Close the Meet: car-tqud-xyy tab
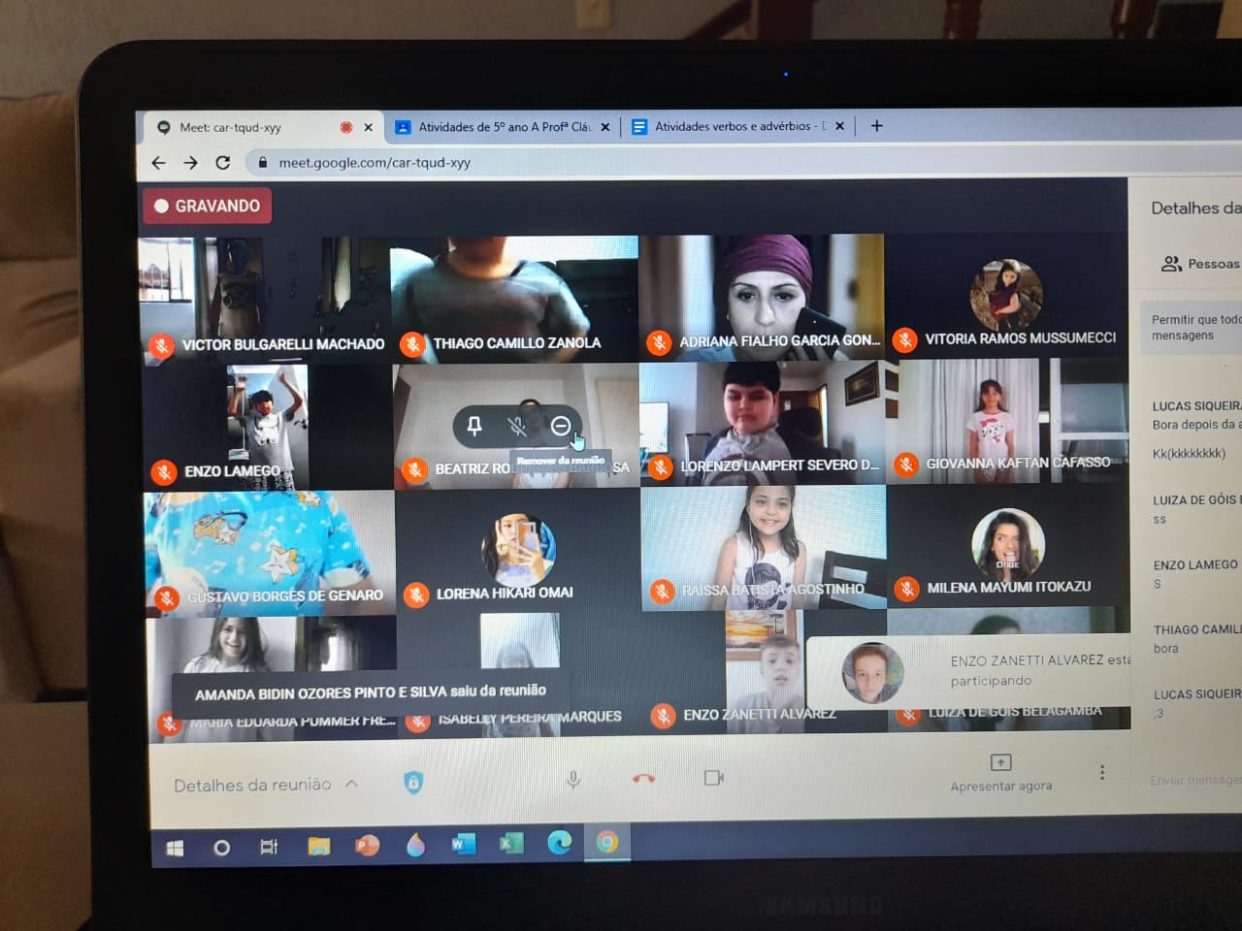Viewport: 1242px width, 931px height. tap(369, 127)
